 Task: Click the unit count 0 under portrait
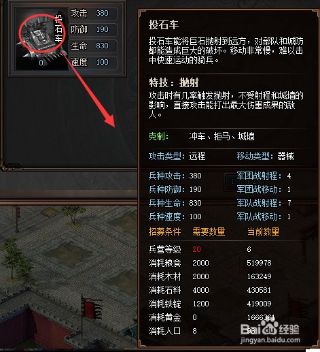(41, 63)
